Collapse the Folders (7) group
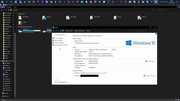Screen dimensions: 180x101 click(17, 14)
